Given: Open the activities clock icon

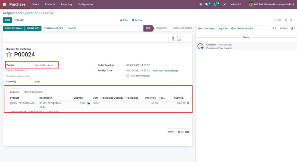Looking at the screenshot, I should tap(215, 4).
